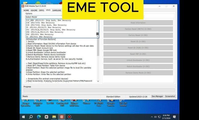Click Relock Bootloader (0 CRD) button
199x120 pixels.
(138, 66)
